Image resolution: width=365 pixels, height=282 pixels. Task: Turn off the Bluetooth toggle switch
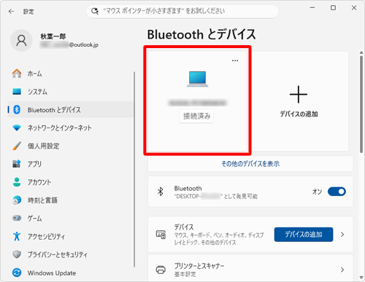[337, 192]
